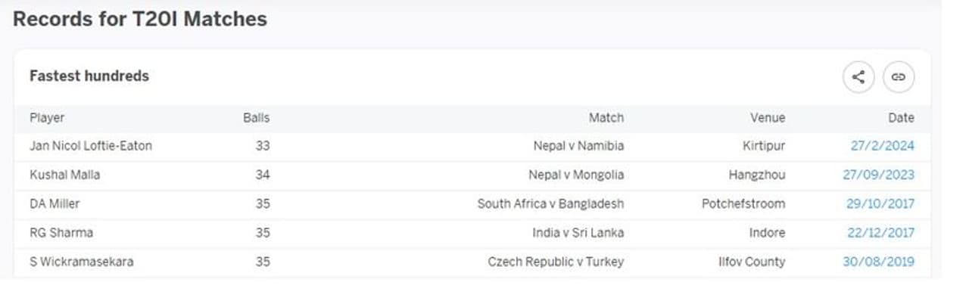Open the 30/08/2019 match date link

(878, 262)
